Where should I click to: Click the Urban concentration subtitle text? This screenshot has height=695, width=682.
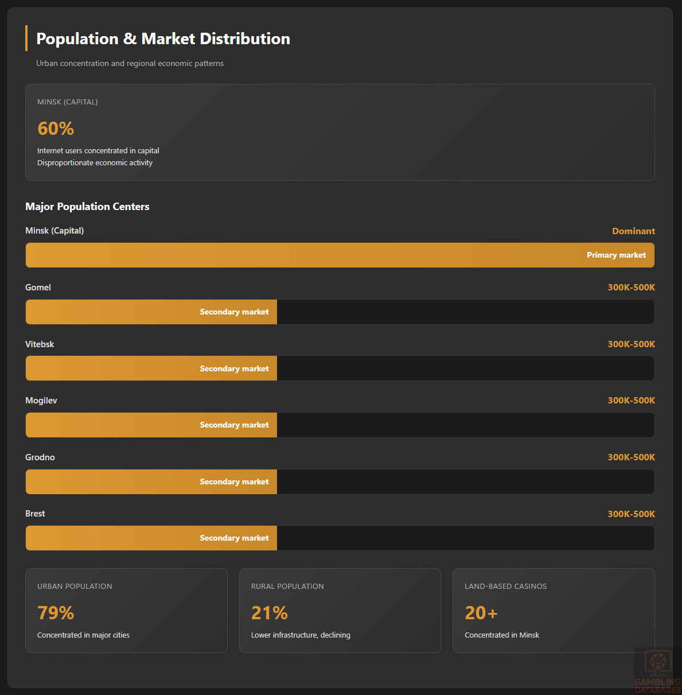point(130,64)
